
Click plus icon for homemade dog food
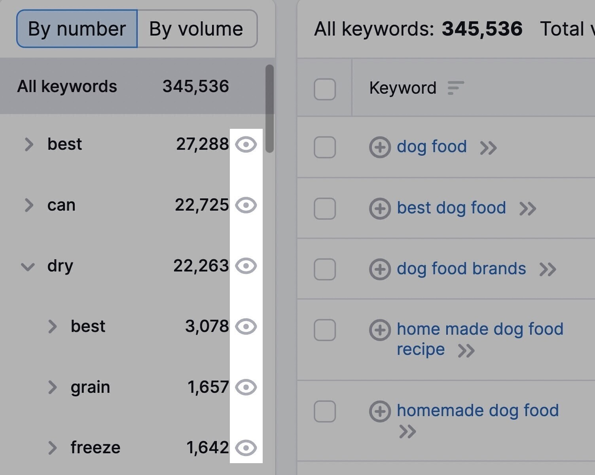(x=380, y=411)
